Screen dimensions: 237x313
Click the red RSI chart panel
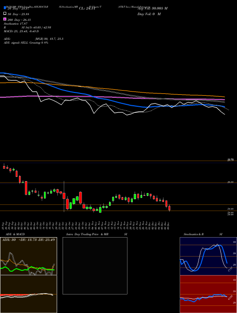pos(208,294)
